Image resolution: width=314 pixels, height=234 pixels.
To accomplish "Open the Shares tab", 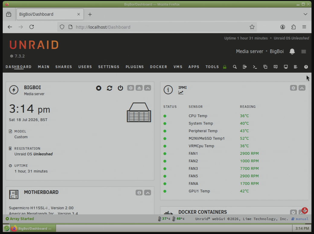I will [x=64, y=67].
